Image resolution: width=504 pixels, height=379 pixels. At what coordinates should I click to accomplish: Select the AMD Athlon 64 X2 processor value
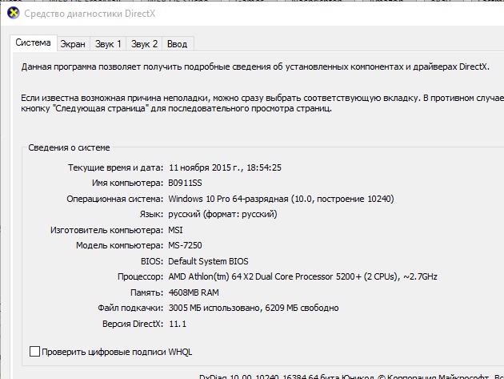(302, 277)
